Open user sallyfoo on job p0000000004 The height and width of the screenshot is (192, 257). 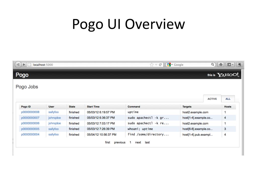tap(53, 134)
